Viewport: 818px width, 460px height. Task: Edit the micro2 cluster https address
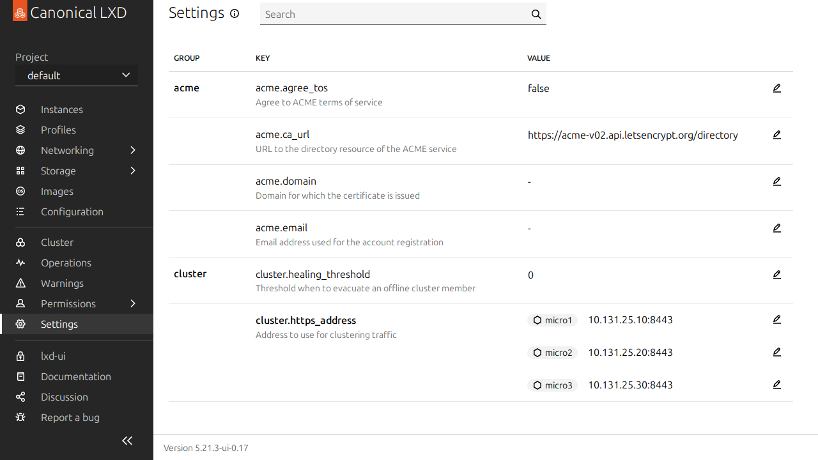point(776,352)
